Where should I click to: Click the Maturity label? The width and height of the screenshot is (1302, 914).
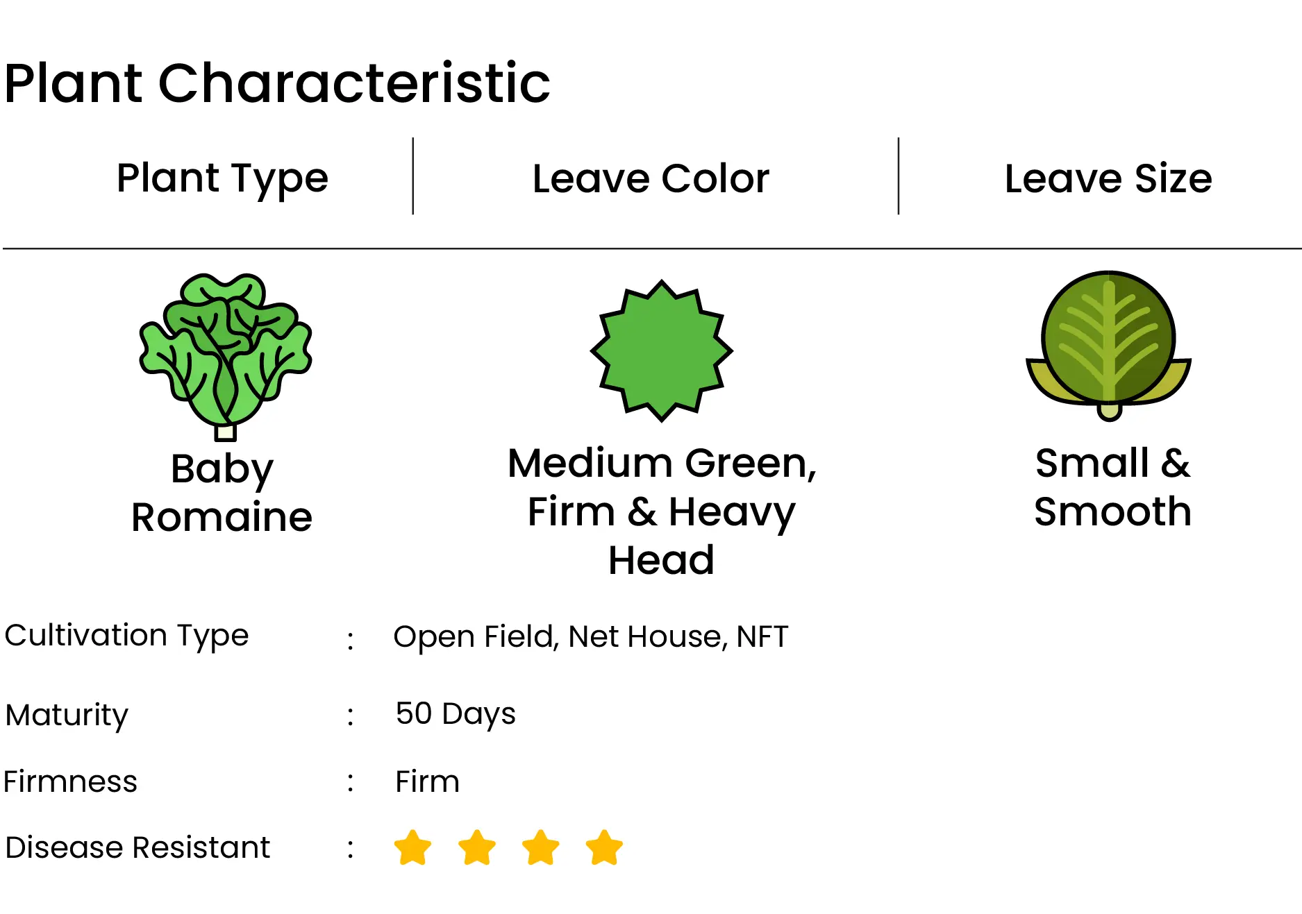click(67, 716)
